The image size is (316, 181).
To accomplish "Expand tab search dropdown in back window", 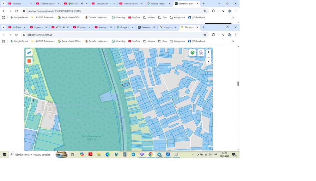I will [3, 3].
